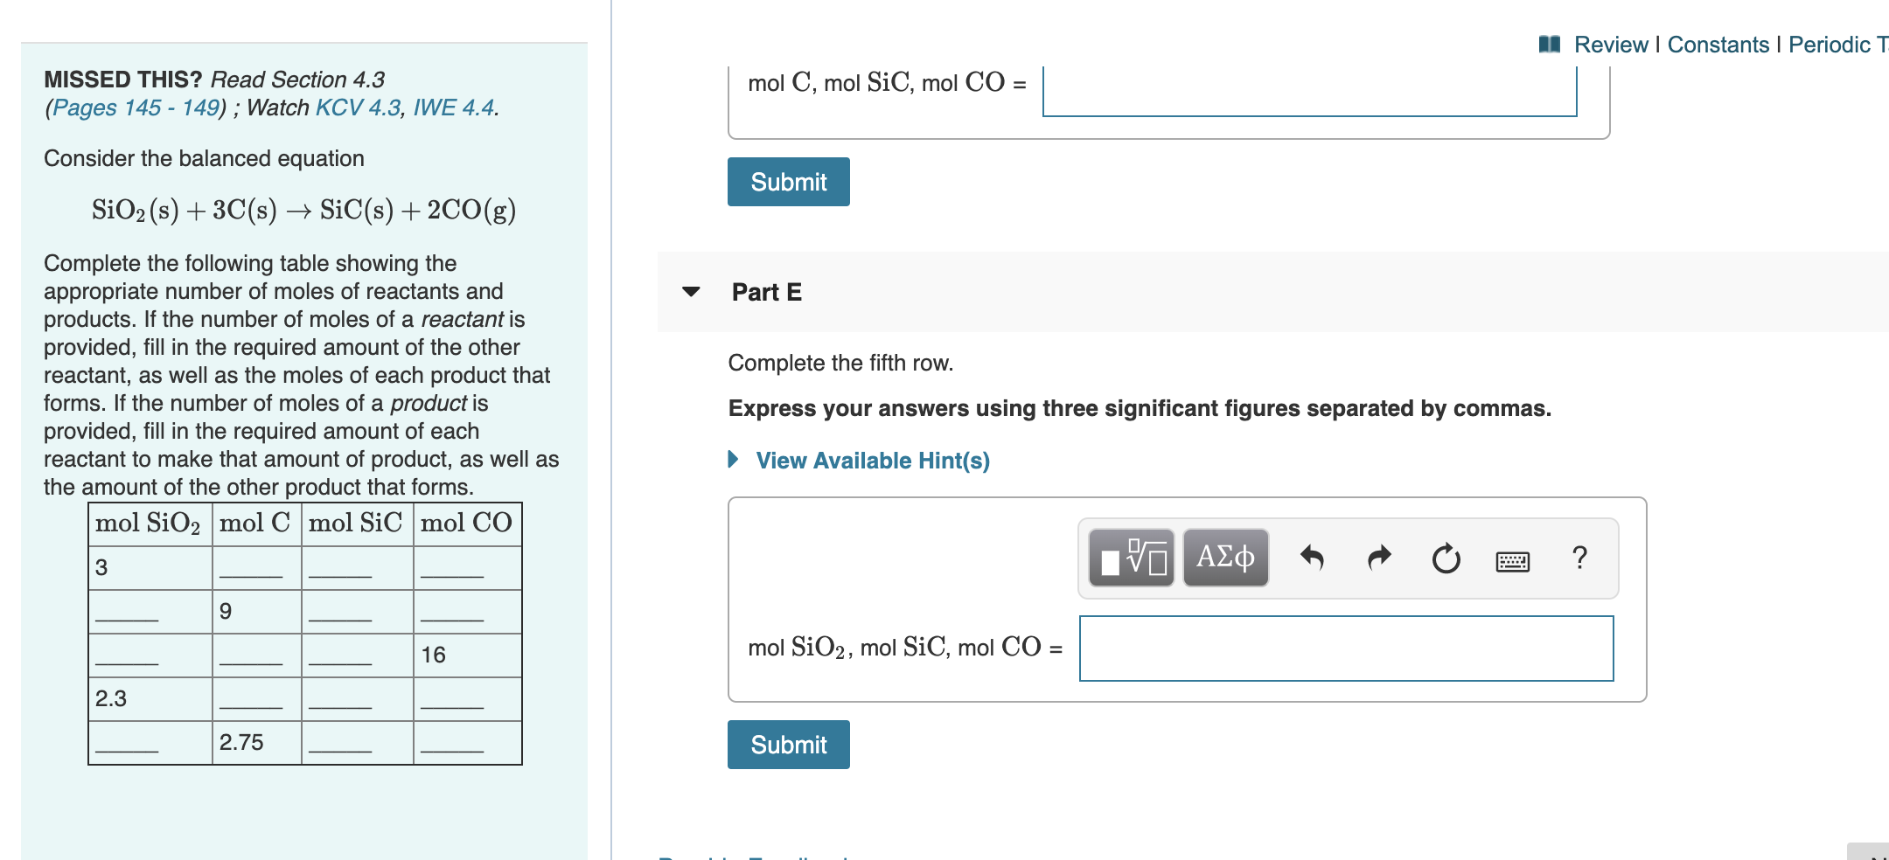This screenshot has height=860, width=1889.
Task: Focus the mol SiO2, mol SiC, mol CO field
Action: [1347, 648]
